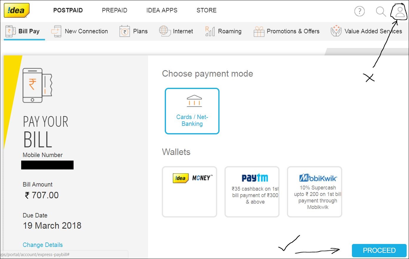
Task: Open the help question mark icon
Action: [359, 11]
